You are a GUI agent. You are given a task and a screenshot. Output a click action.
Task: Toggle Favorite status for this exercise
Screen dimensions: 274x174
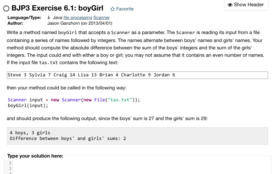[x=122, y=9]
